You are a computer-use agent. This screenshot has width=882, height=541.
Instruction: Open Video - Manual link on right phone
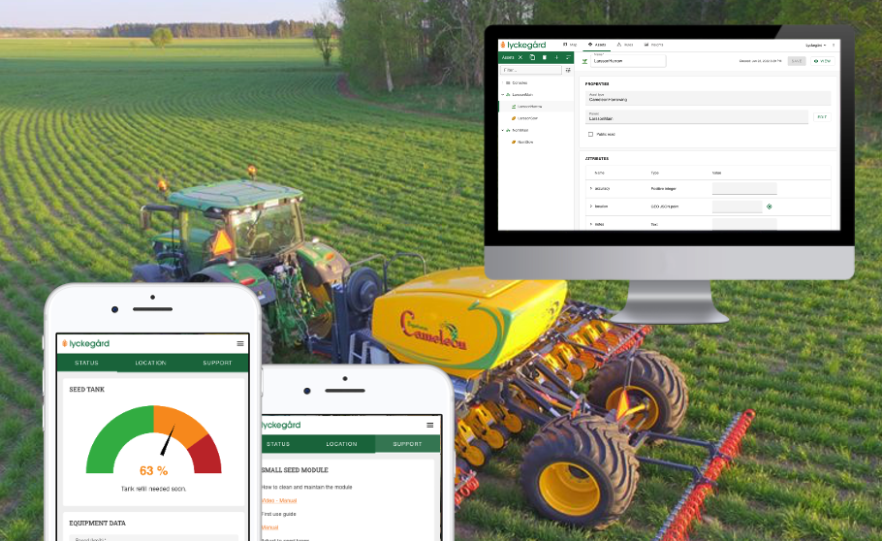[279, 500]
